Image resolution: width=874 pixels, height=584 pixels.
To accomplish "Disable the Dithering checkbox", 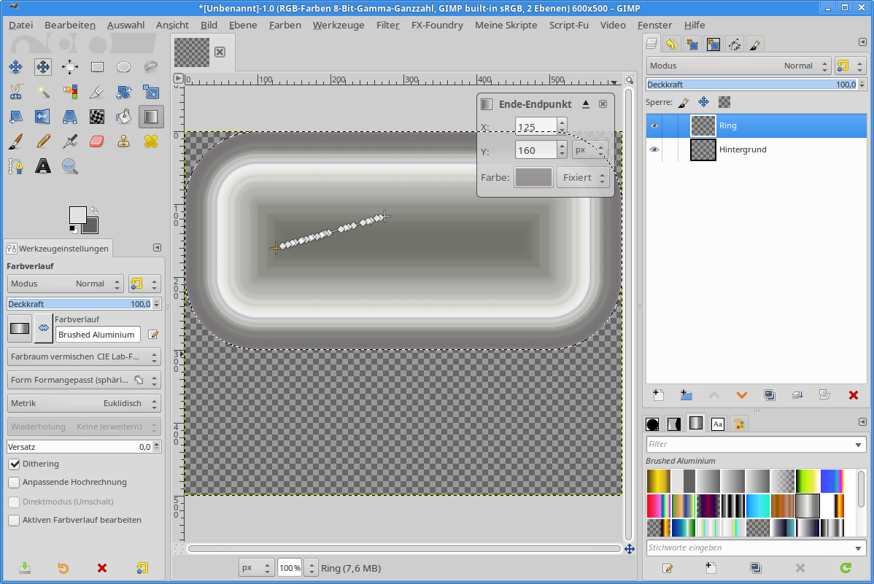I will click(x=14, y=464).
